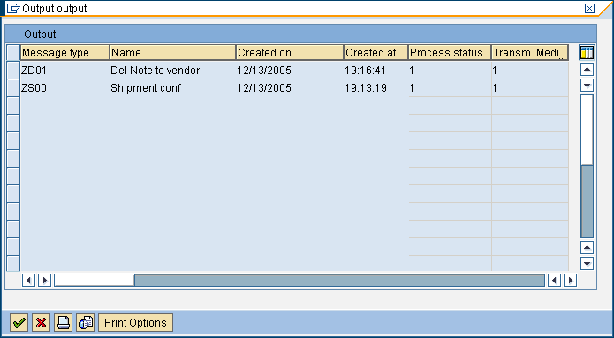The width and height of the screenshot is (614, 338).
Task: Click the Transm. Medi column header
Action: point(530,52)
